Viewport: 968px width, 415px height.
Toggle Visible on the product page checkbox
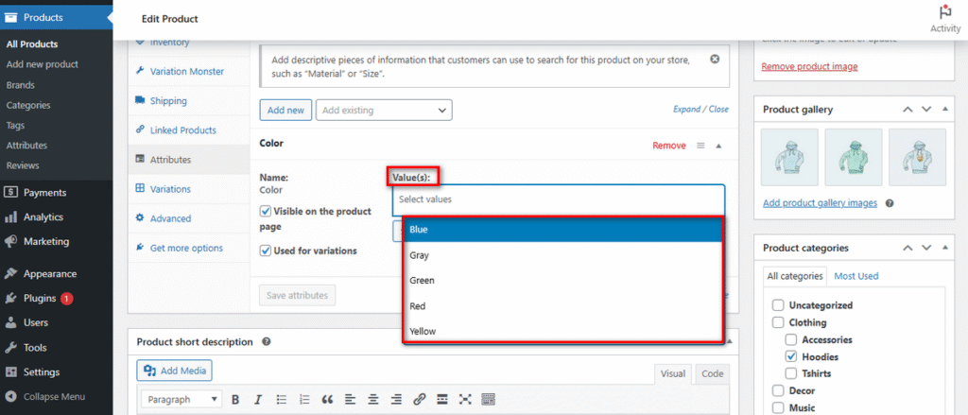coord(266,211)
